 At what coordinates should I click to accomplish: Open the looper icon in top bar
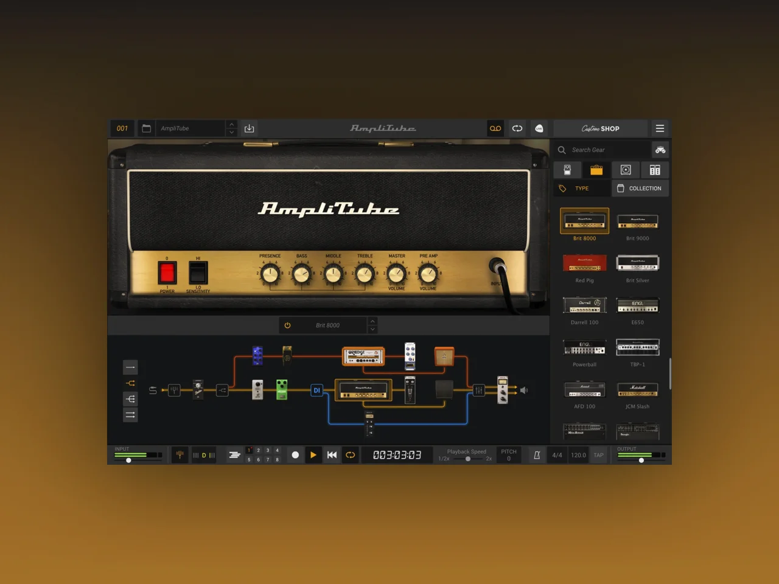(517, 128)
